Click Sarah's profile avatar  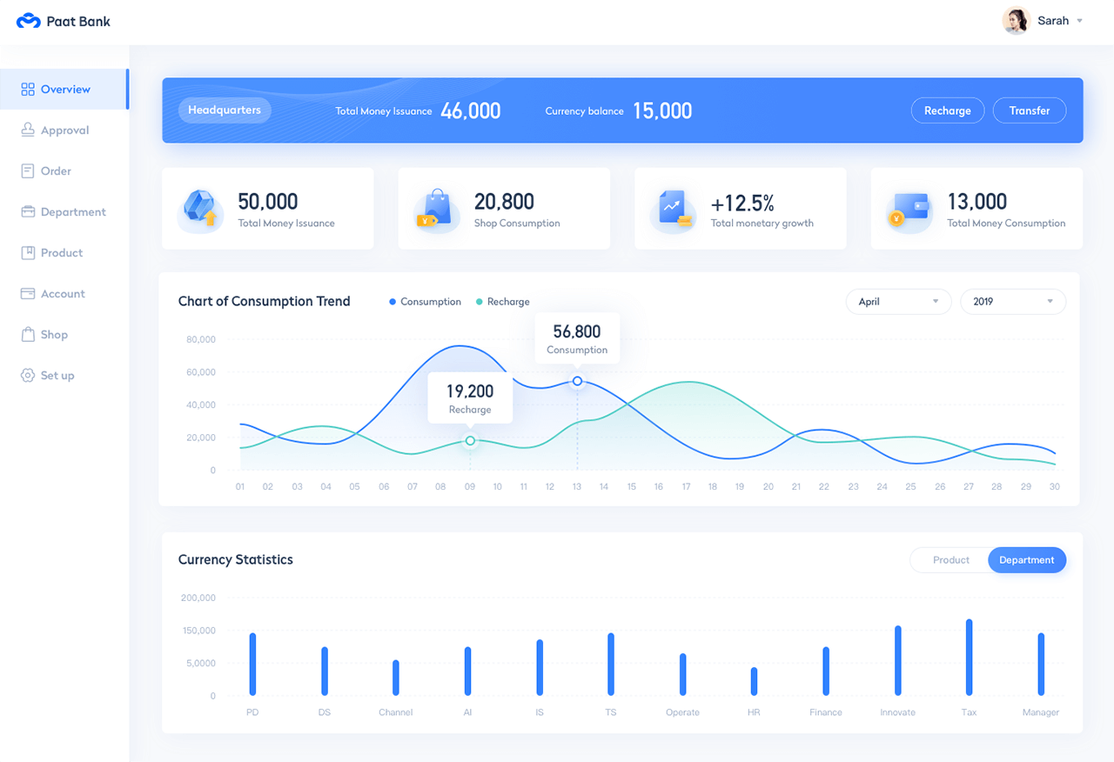click(1016, 21)
